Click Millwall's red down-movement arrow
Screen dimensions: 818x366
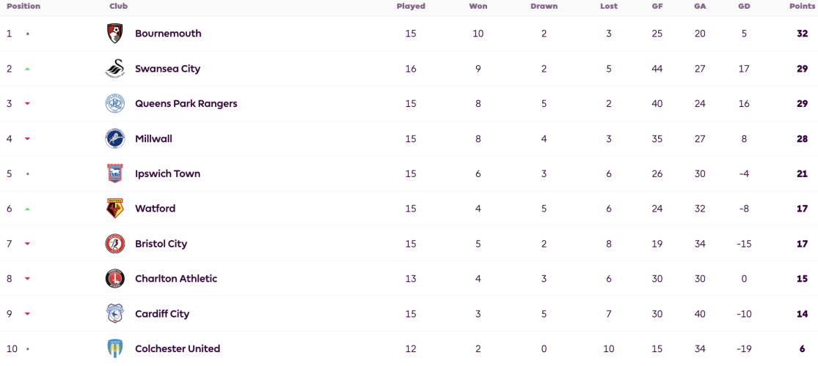click(x=28, y=139)
